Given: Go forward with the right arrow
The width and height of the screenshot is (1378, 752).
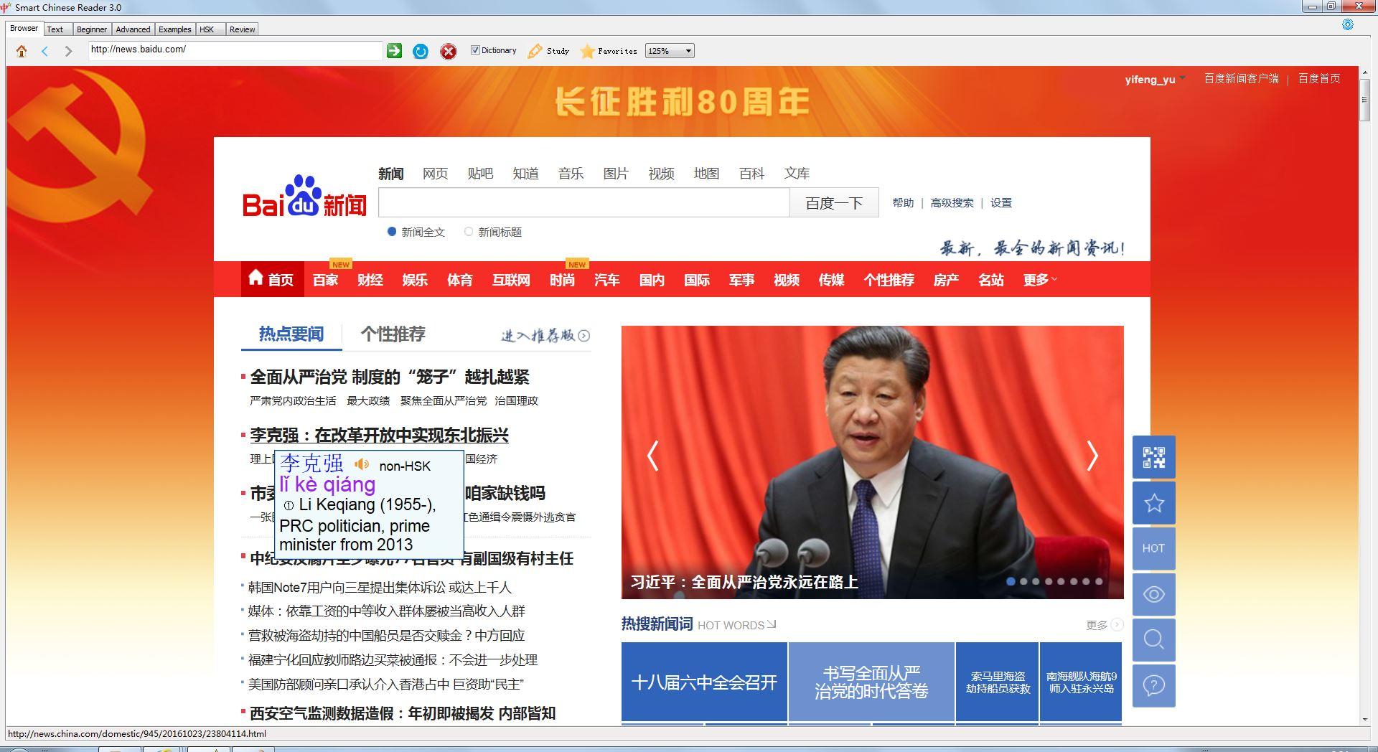Looking at the screenshot, I should pyautogui.click(x=68, y=51).
